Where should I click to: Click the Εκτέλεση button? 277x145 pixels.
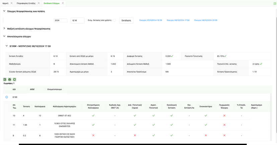coord(126,20)
